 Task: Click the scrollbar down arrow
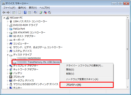point(128,87)
